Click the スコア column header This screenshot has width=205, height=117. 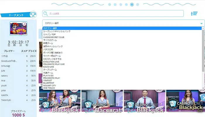(24, 51)
